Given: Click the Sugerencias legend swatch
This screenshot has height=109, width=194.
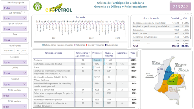Looking at the screenshot, I should [106, 45].
